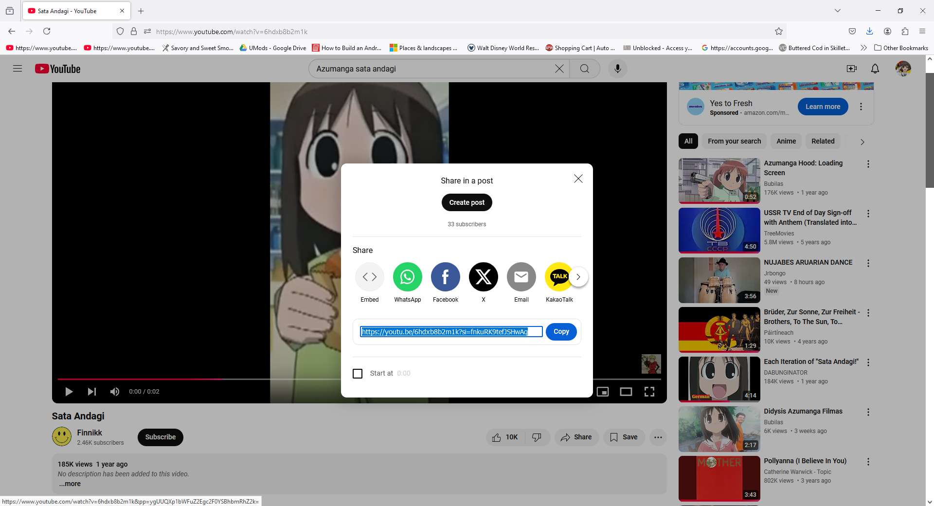Image resolution: width=934 pixels, height=506 pixels.
Task: Open menu for Azumanga Hood video
Action: (868, 164)
